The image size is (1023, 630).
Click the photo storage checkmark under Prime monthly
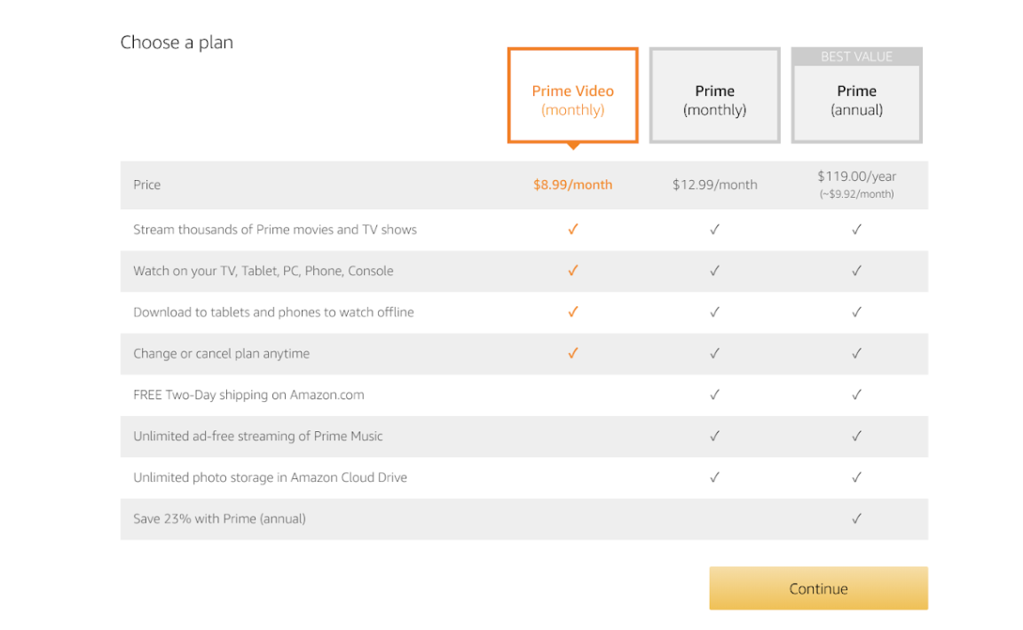pos(714,476)
